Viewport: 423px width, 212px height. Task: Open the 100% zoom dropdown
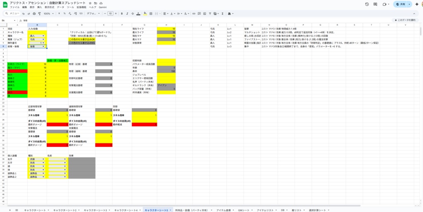click(x=49, y=14)
